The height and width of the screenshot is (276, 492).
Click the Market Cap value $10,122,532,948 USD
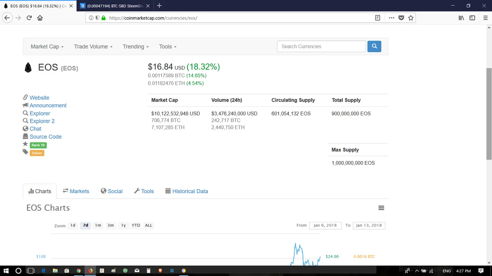(176, 113)
